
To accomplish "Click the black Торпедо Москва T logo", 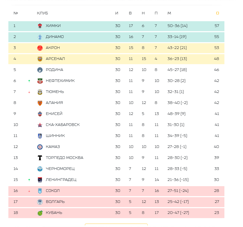I will (40, 158).
